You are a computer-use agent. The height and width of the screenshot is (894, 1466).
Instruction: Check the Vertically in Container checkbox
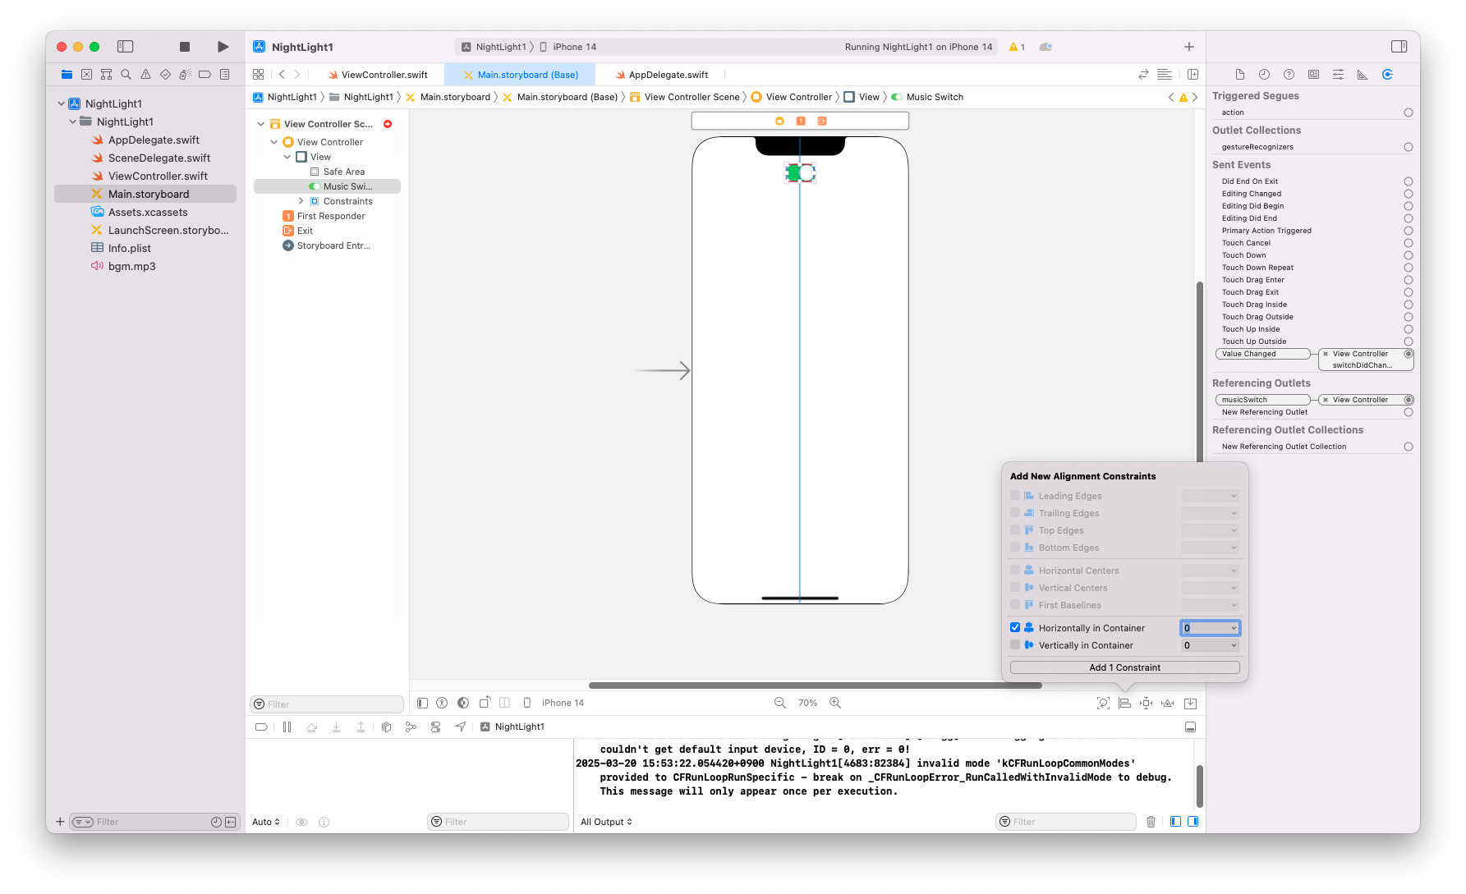[1015, 644]
